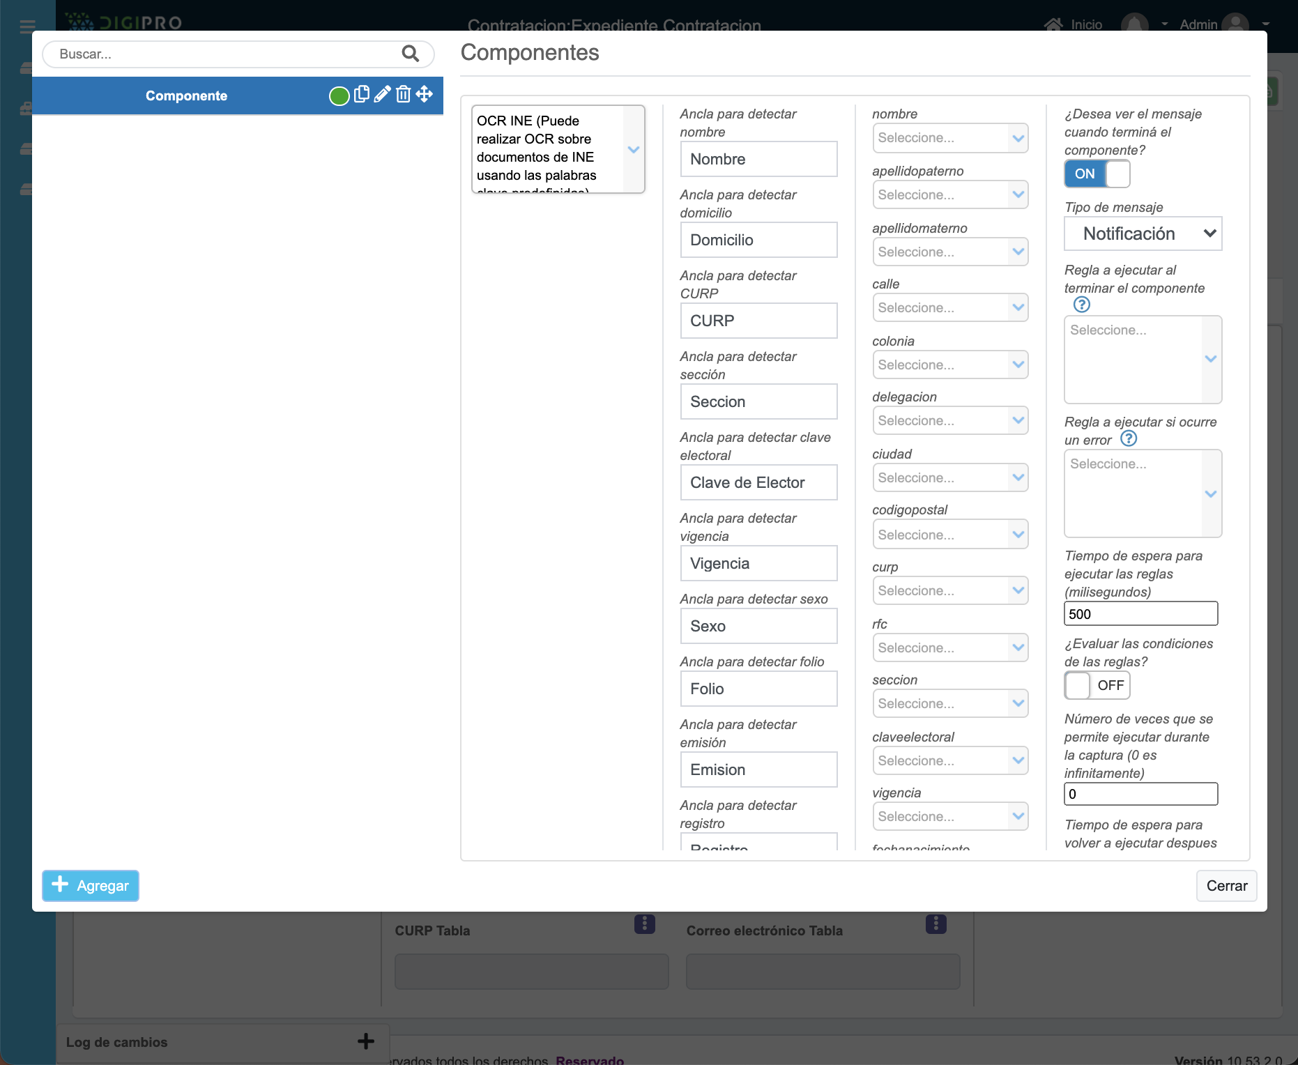This screenshot has width=1298, height=1065.
Task: Click the CURP anchor text field
Action: click(758, 321)
